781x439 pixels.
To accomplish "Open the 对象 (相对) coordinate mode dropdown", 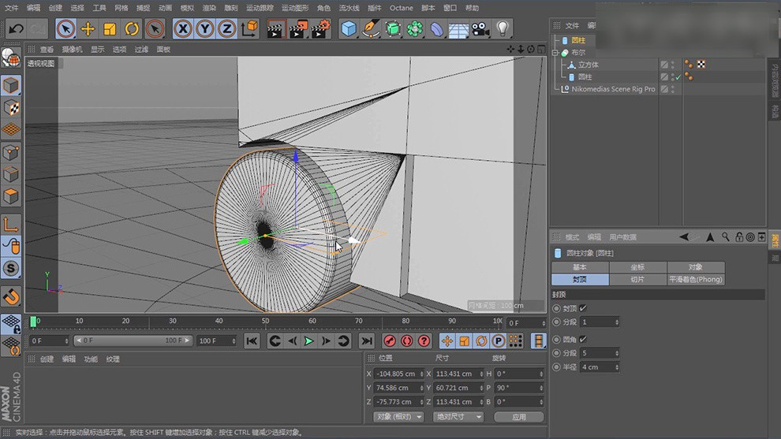I will 399,416.
